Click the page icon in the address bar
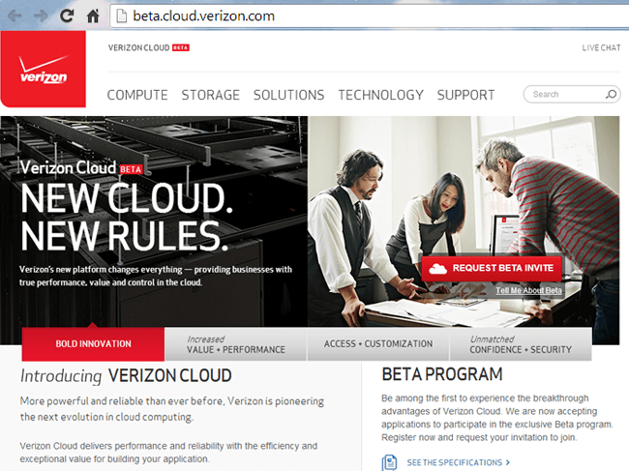The height and width of the screenshot is (471, 629). (121, 16)
